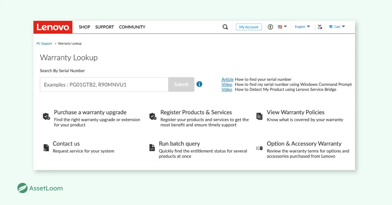Open View Warranty Policies heading

coord(296,112)
